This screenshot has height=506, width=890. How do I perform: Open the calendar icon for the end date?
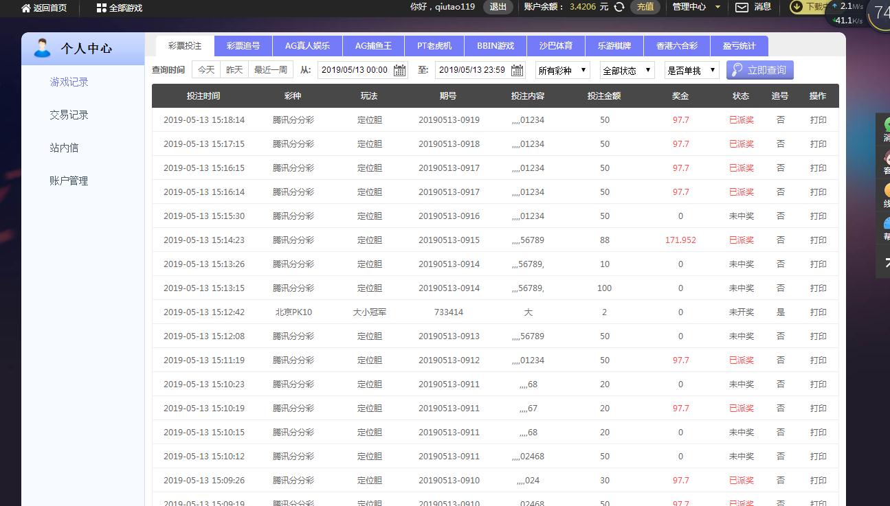tap(516, 70)
